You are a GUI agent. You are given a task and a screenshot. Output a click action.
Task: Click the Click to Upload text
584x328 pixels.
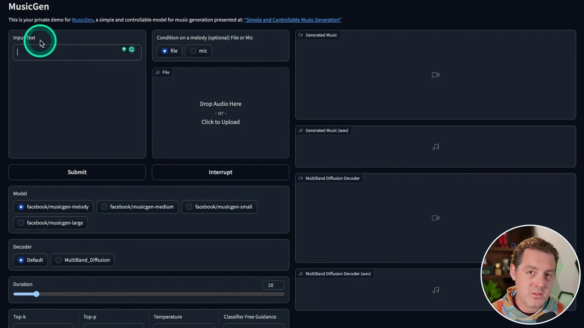click(220, 122)
